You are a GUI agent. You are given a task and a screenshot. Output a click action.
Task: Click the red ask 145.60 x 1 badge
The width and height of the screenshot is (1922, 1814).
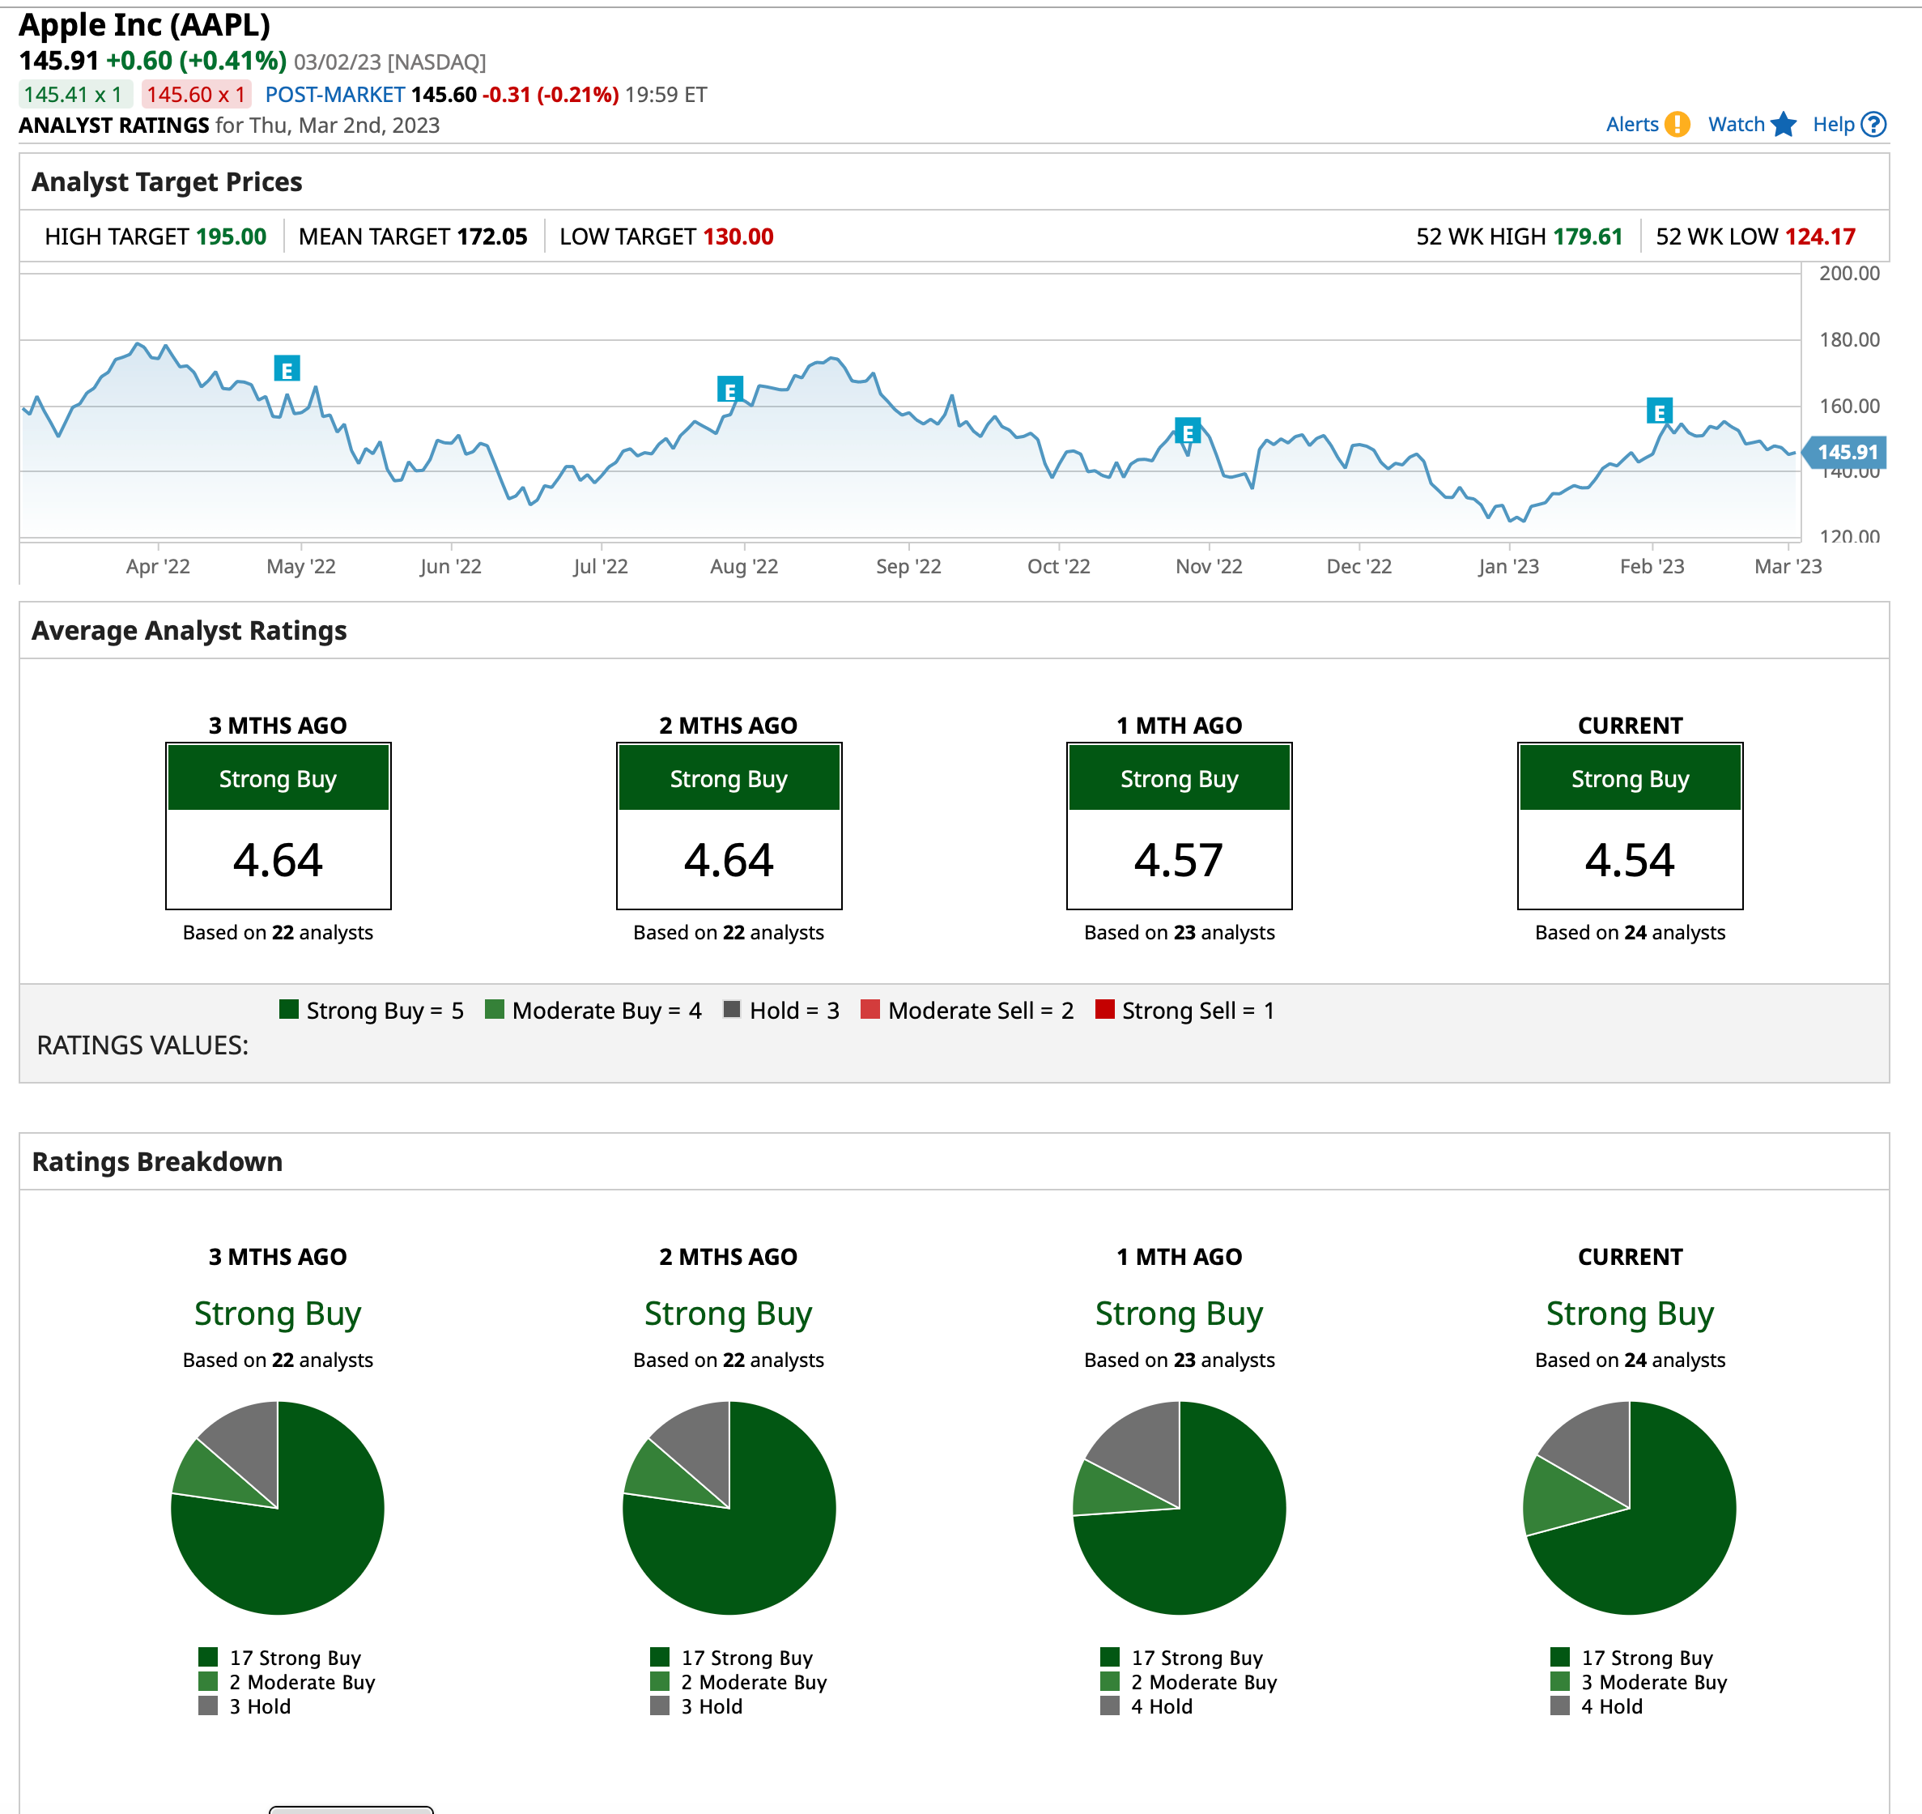[196, 95]
